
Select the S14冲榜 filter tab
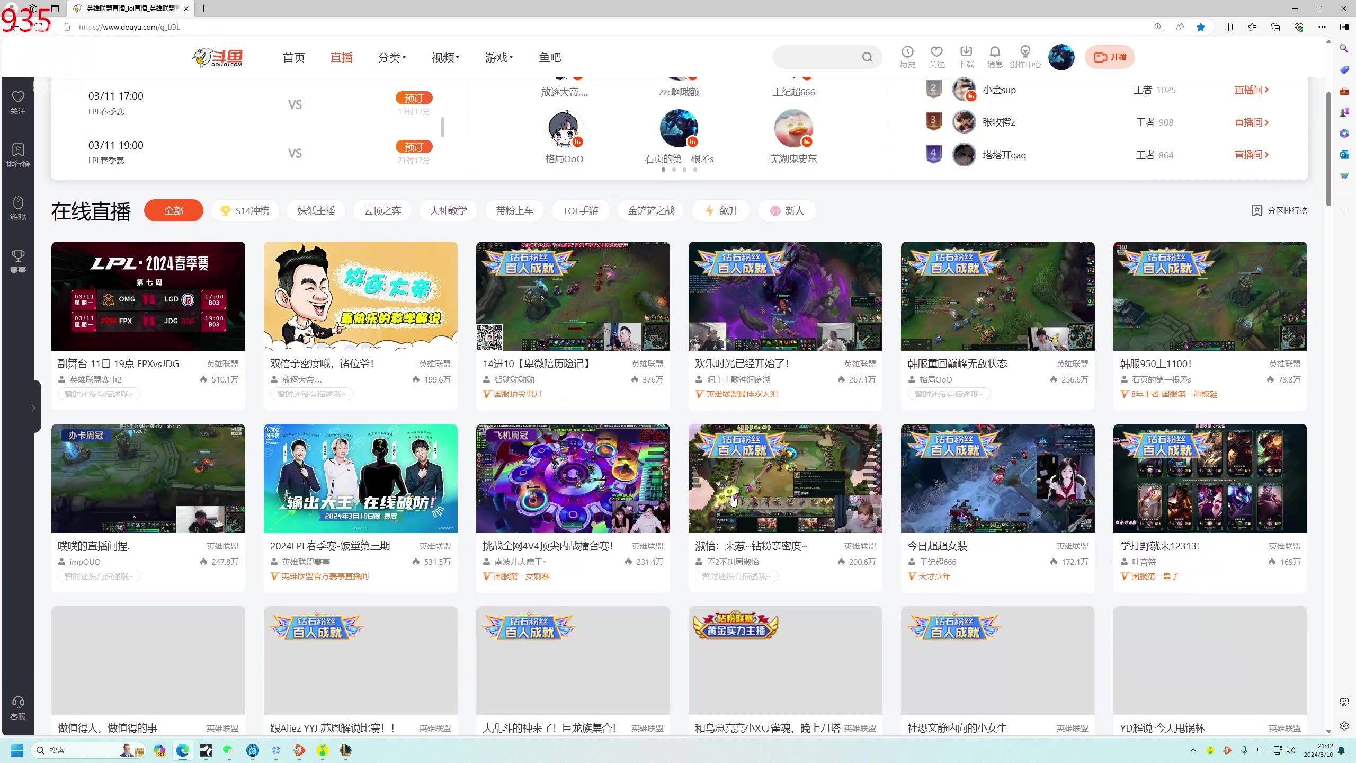coord(245,210)
